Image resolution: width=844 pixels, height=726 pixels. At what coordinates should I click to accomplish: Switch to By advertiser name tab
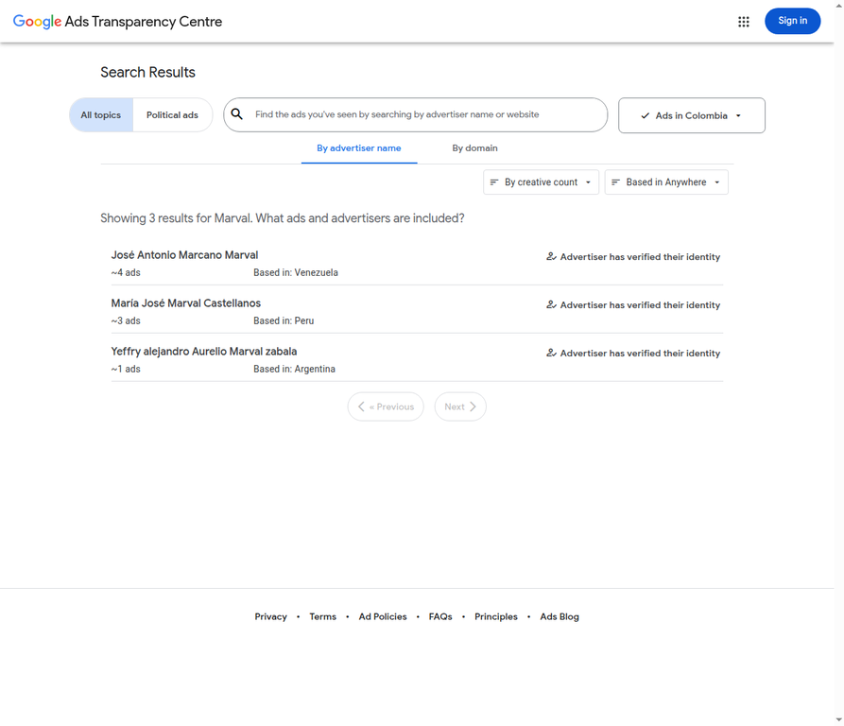[359, 148]
